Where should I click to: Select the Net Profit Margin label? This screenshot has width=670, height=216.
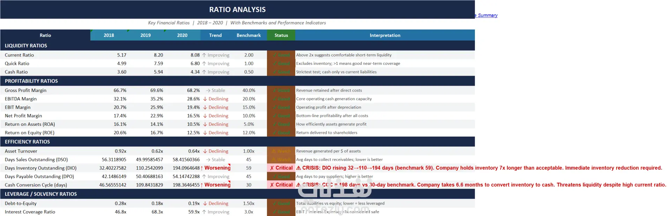23,116
